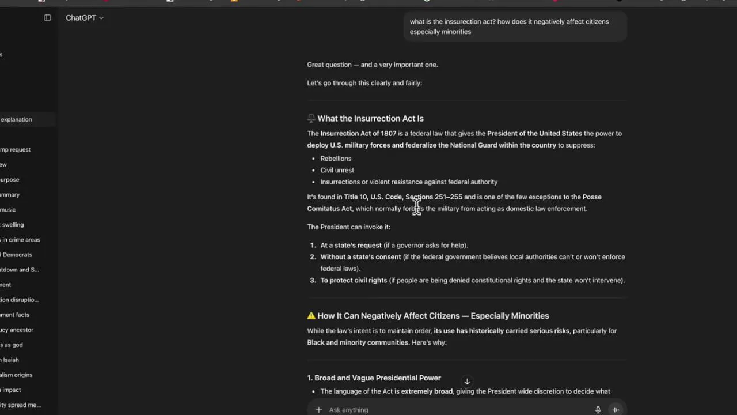Click the 'Rebellions' bullet item
The width and height of the screenshot is (737, 415).
(336, 158)
